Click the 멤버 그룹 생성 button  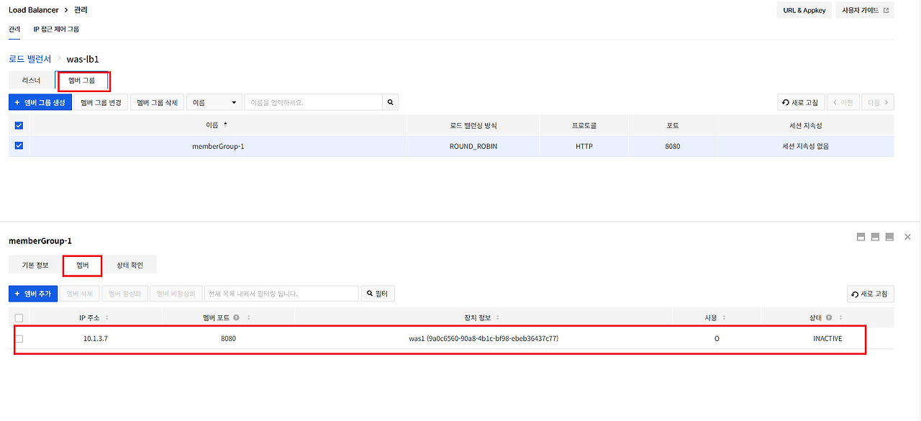coord(40,103)
